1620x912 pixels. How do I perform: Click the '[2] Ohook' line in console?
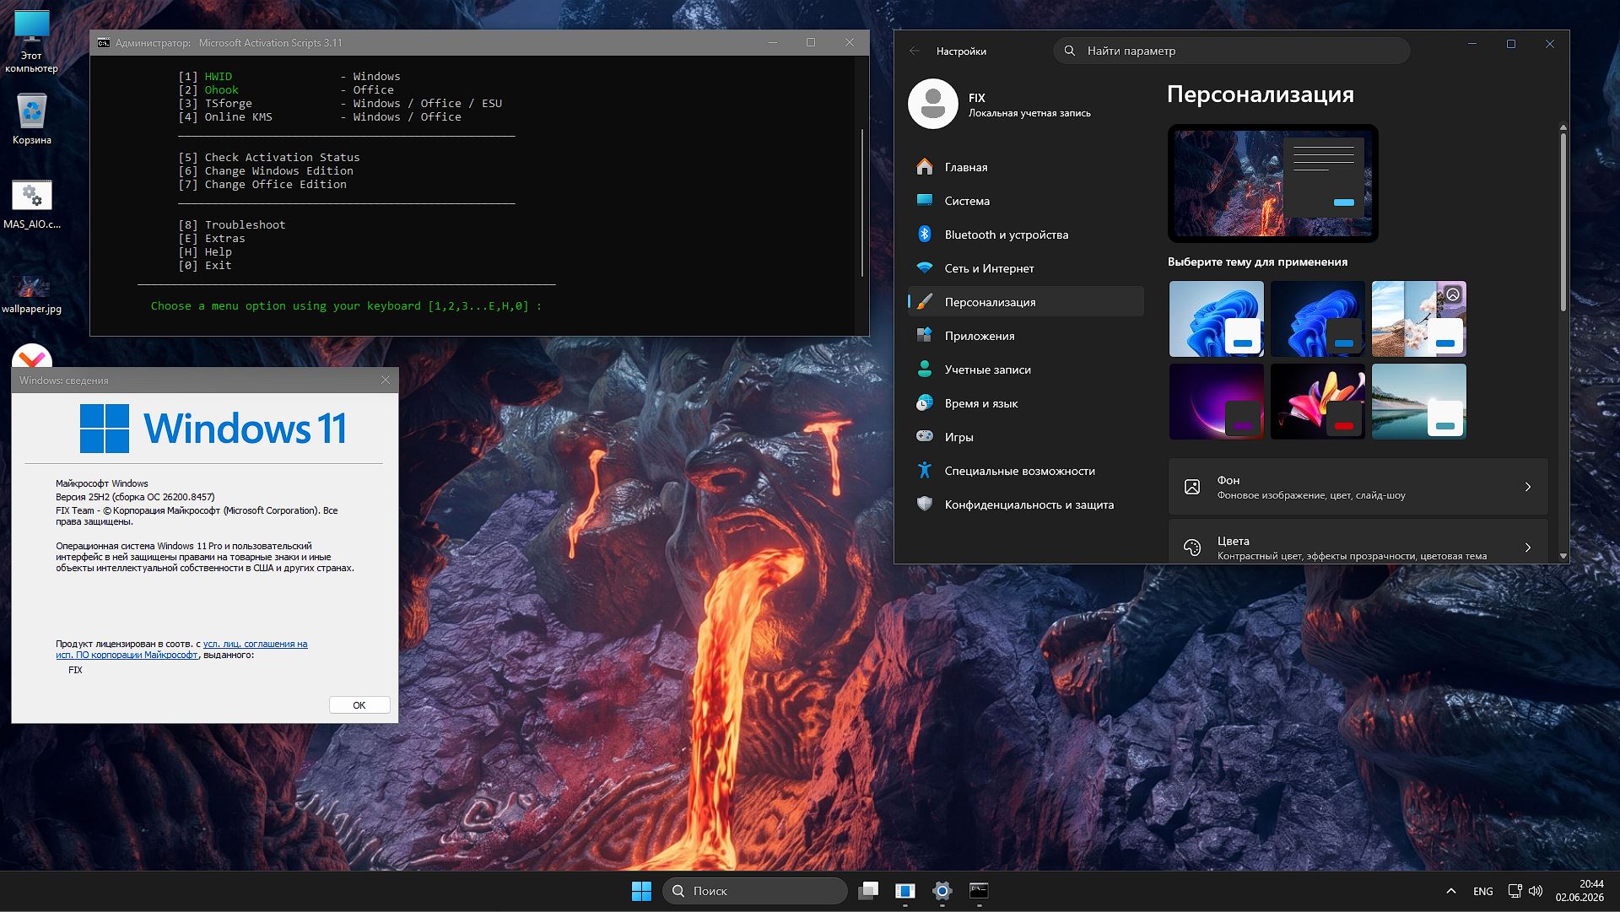[x=285, y=89]
